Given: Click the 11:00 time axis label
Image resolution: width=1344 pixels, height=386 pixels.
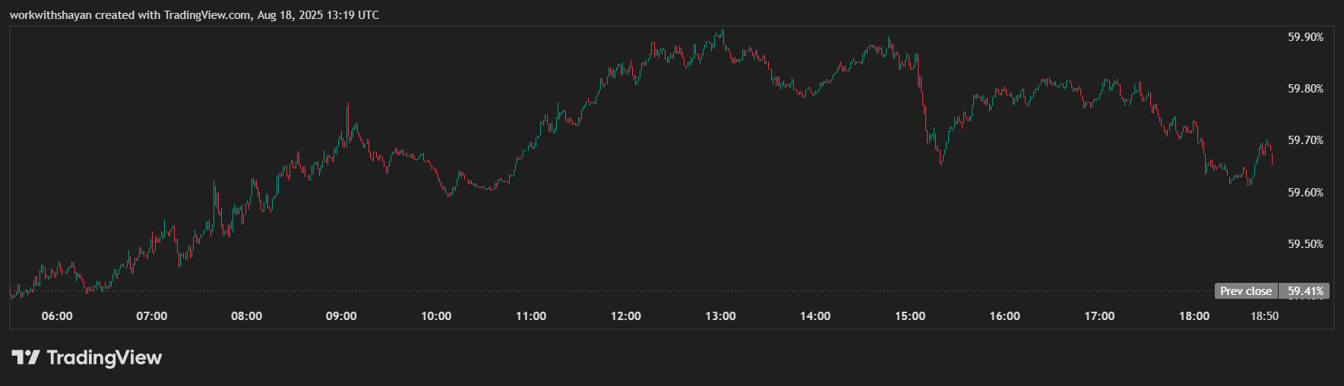Looking at the screenshot, I should point(531,316).
